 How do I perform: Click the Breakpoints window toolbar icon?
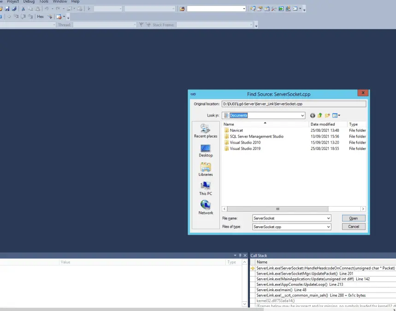(x=59, y=17)
